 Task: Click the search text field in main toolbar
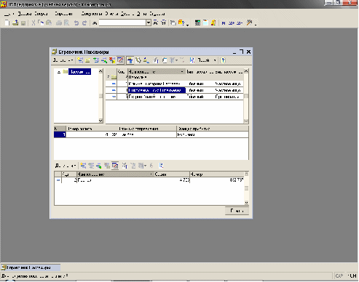click(x=122, y=23)
